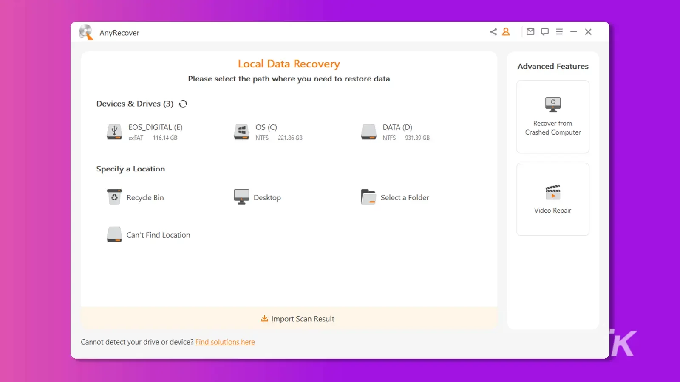Click the AnyRecover logo icon
680x382 pixels.
86,32
